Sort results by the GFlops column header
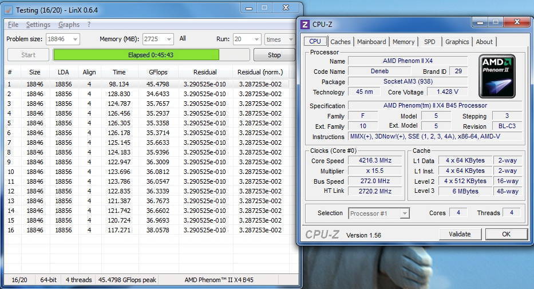This screenshot has width=534, height=289. click(x=158, y=72)
